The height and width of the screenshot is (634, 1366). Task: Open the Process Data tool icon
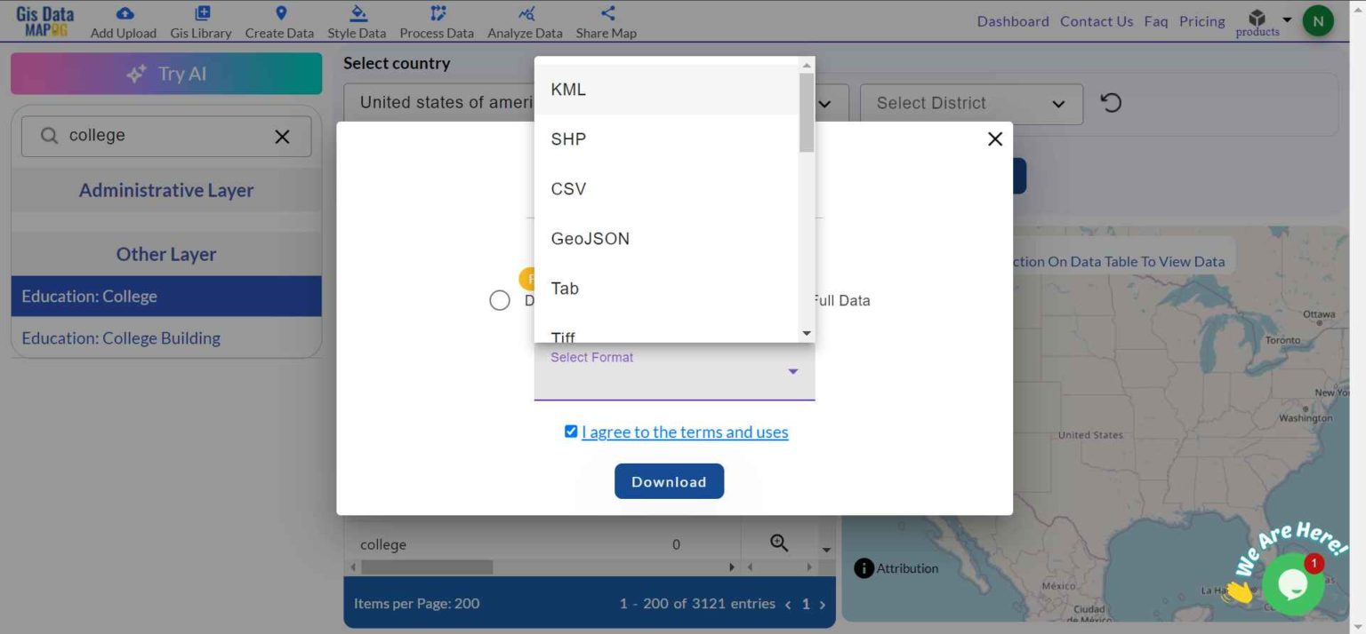(x=436, y=13)
